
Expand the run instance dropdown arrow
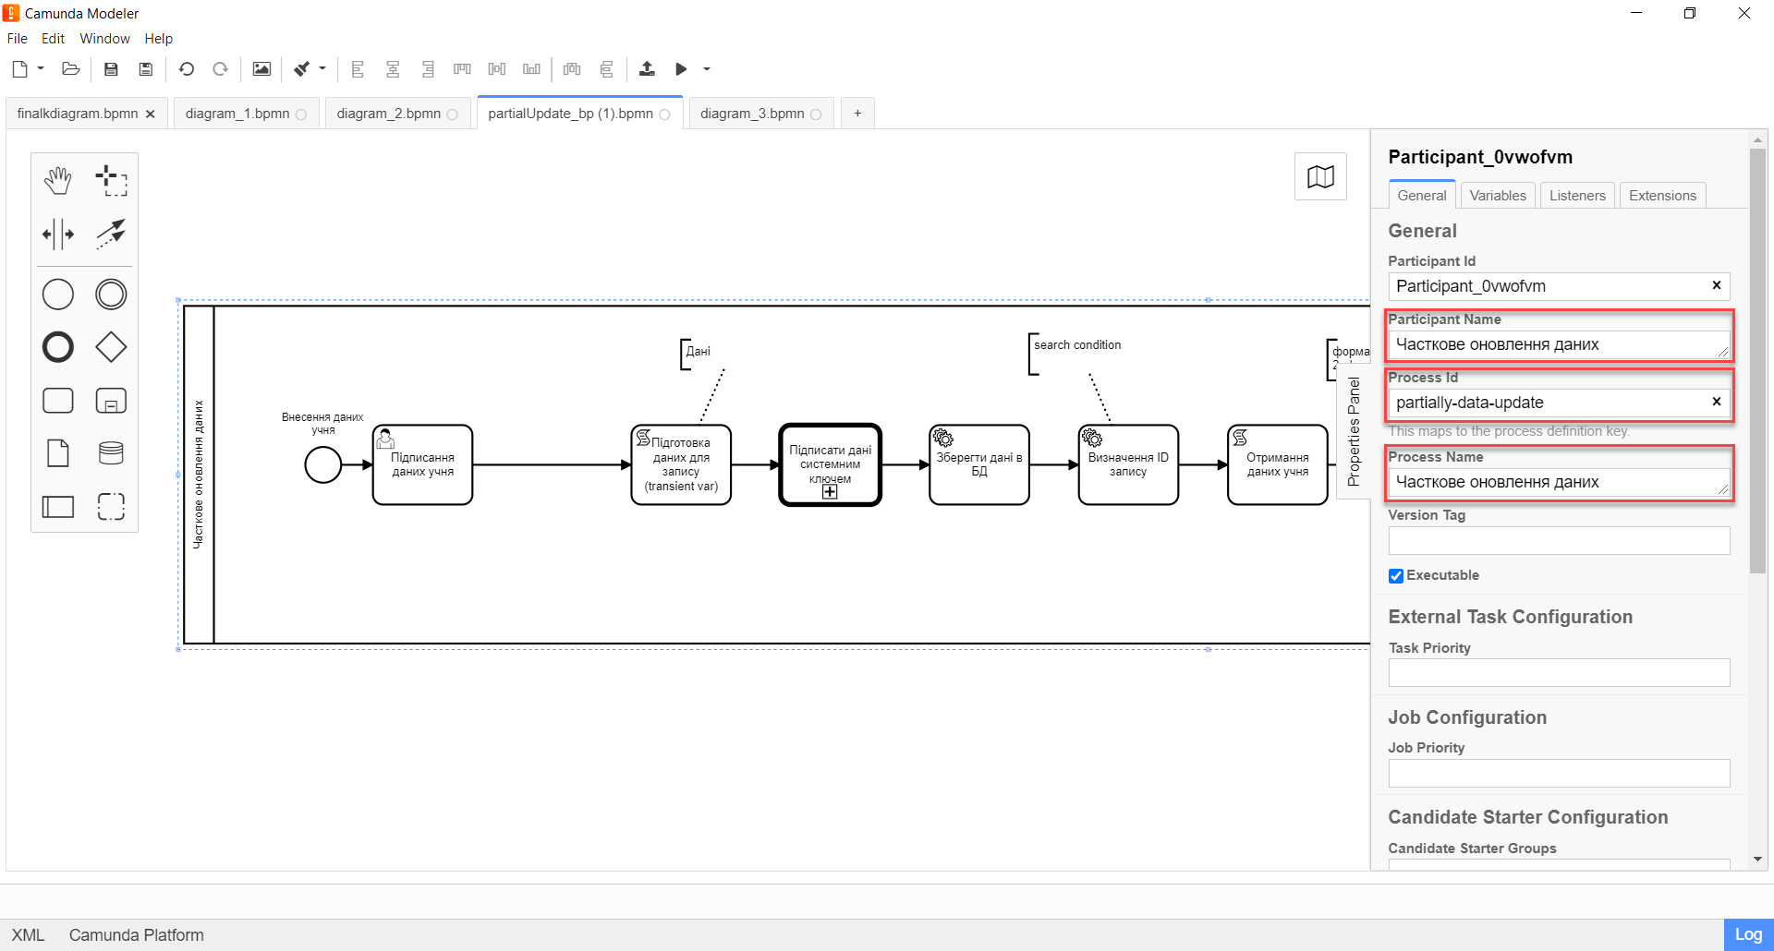707,69
